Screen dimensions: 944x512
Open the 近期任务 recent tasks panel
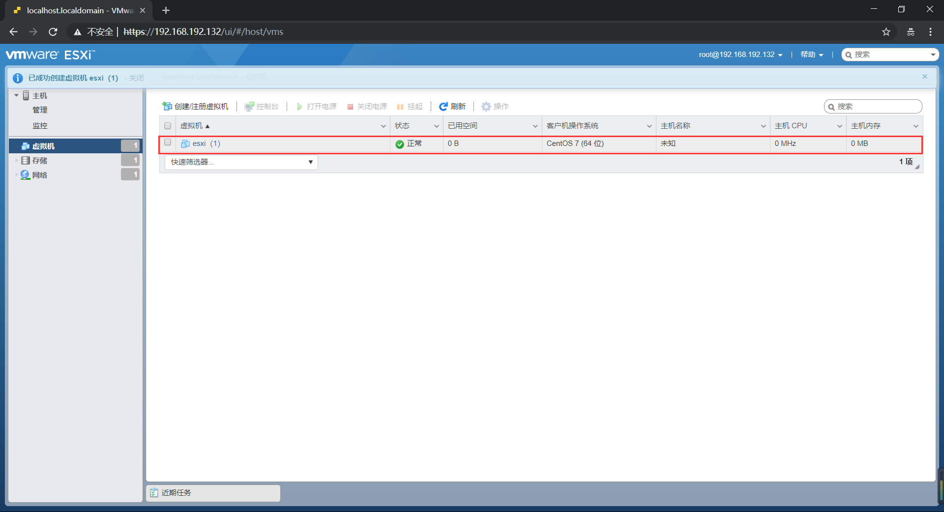(x=213, y=493)
